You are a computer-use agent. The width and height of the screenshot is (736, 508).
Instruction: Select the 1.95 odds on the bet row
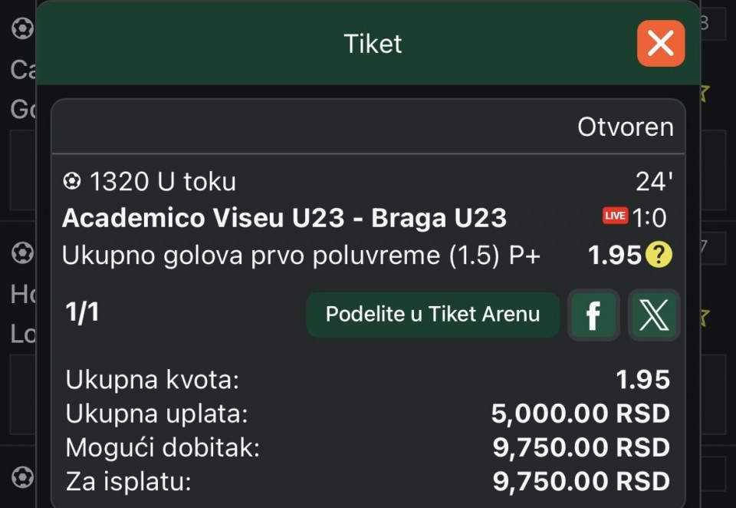(x=614, y=256)
